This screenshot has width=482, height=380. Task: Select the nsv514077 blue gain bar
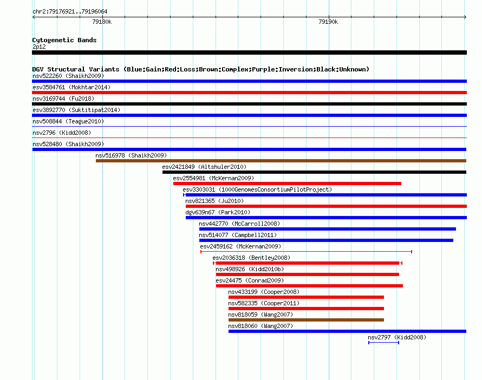(x=326, y=240)
